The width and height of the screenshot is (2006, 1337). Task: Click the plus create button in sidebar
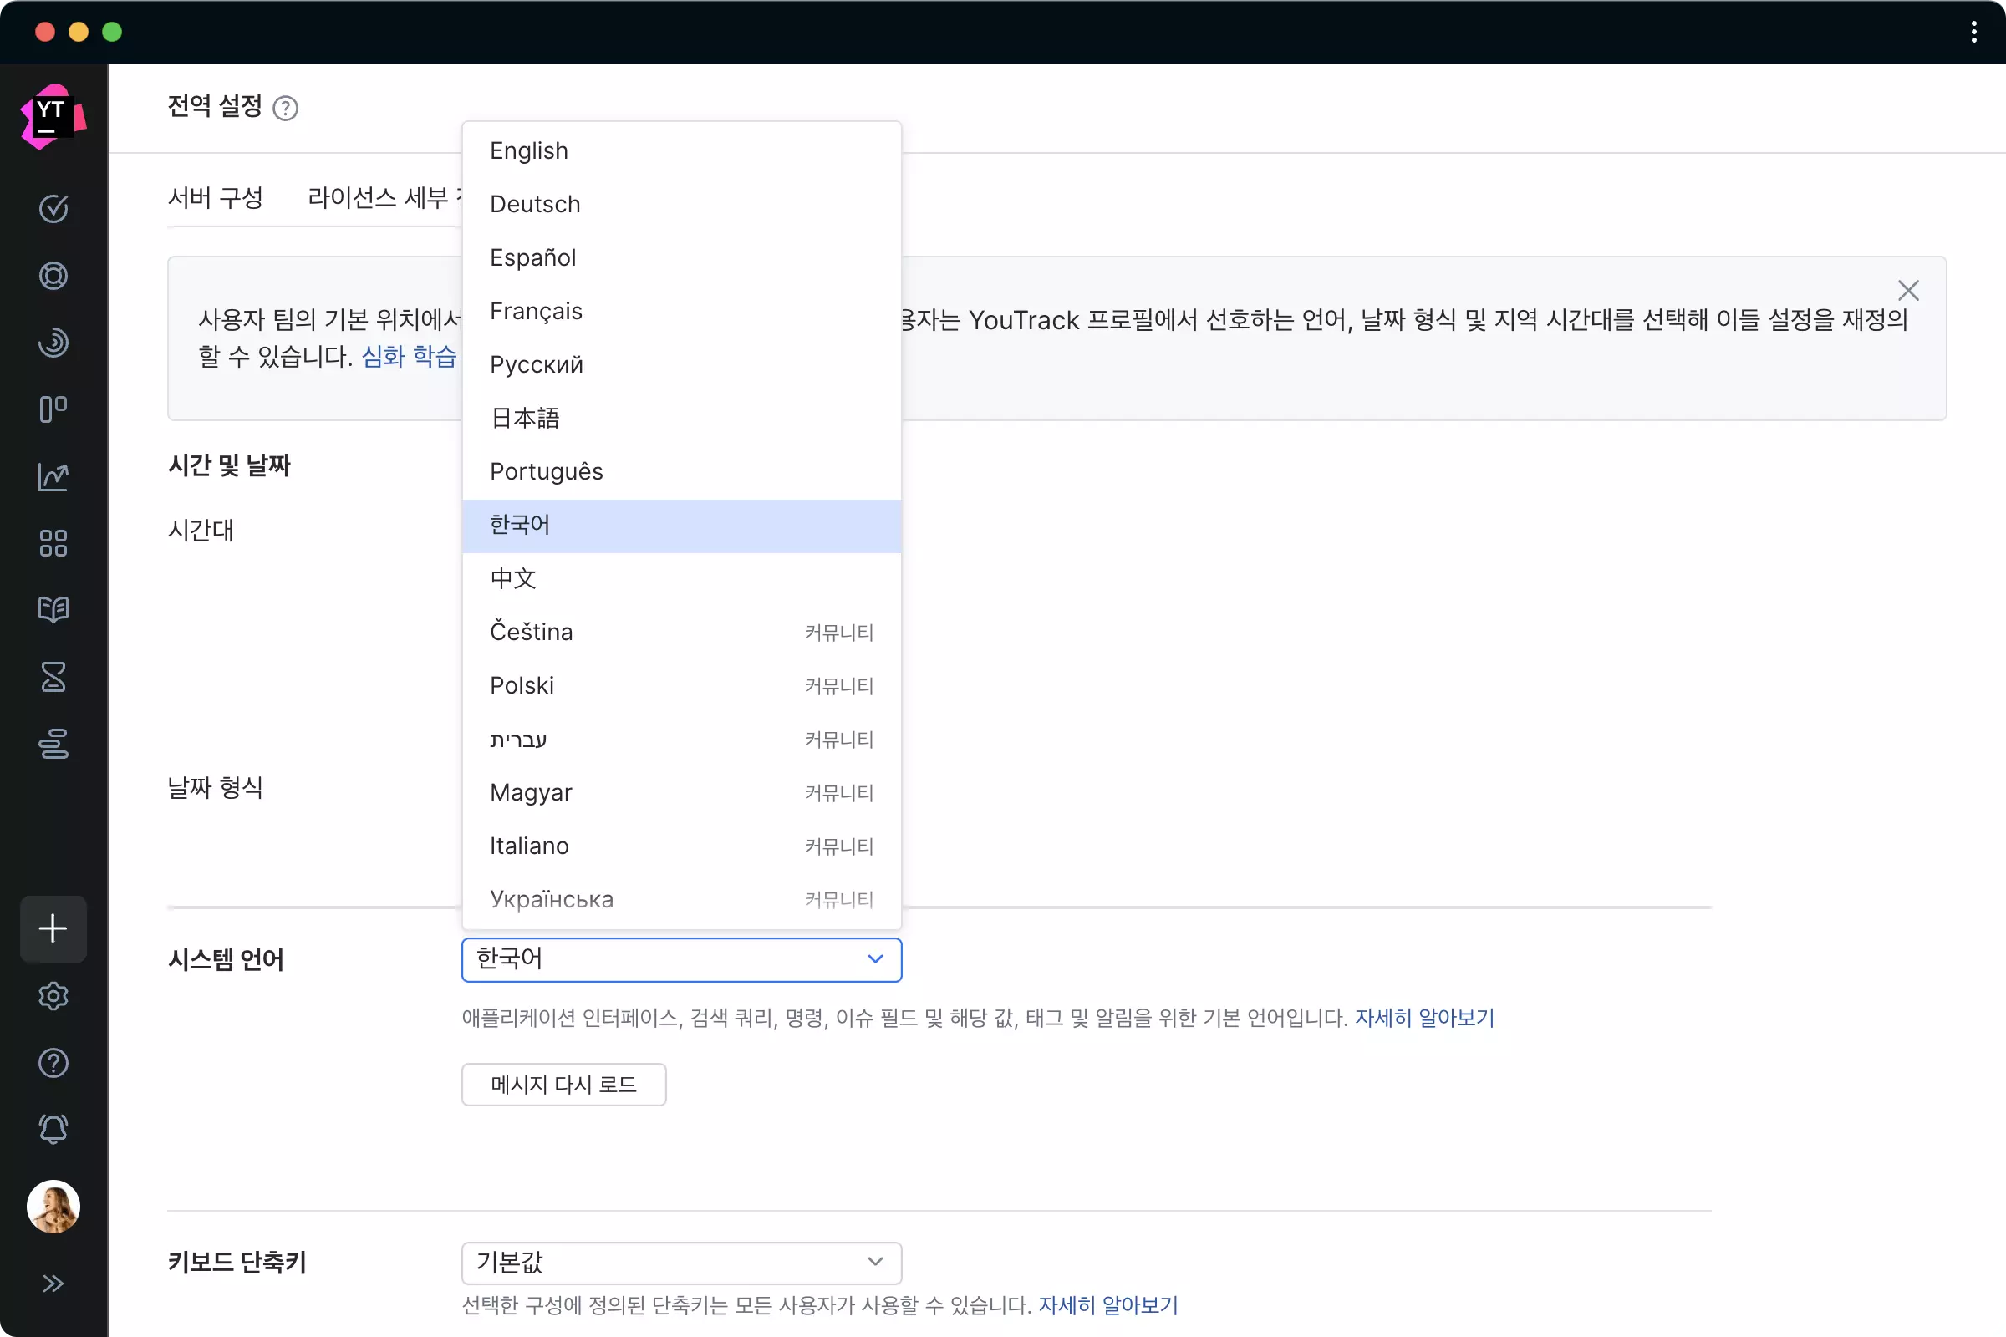coord(53,928)
